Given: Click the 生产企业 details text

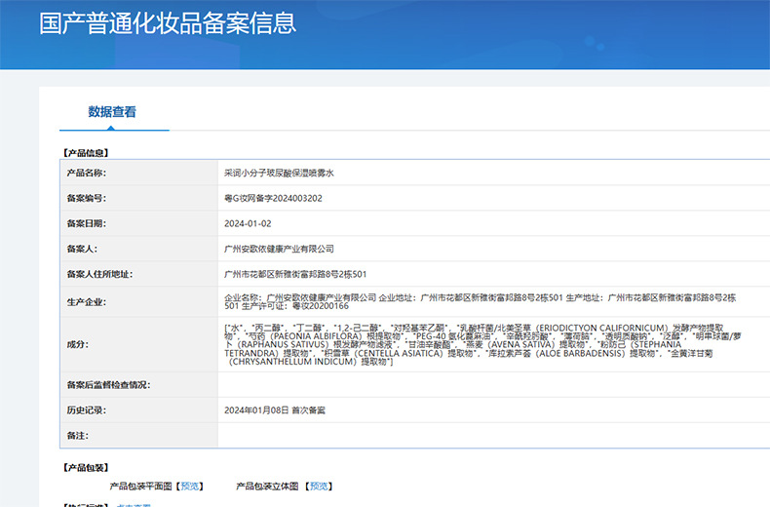Looking at the screenshot, I should [478, 300].
